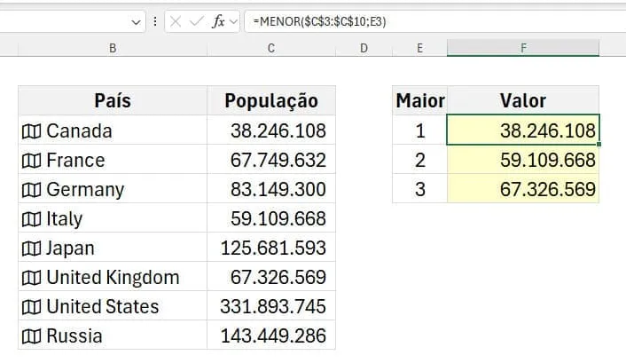Confirm the formula with the checkmark icon
626x363 pixels.
196,21
